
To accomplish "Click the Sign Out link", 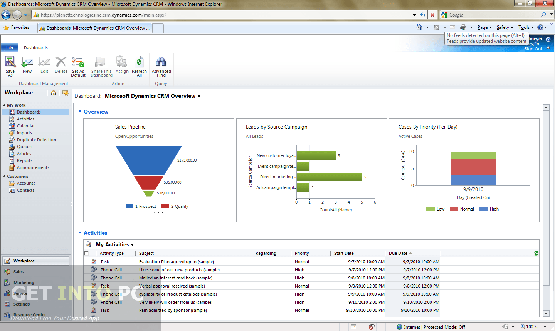I will click(x=533, y=49).
